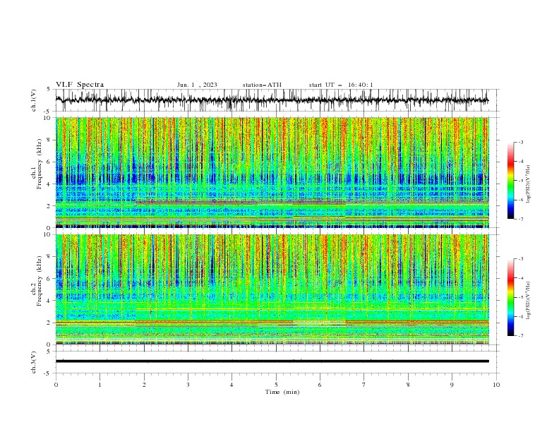Click the ch.2 PSD color scale bar
This screenshot has height=432, width=559.
510,297
